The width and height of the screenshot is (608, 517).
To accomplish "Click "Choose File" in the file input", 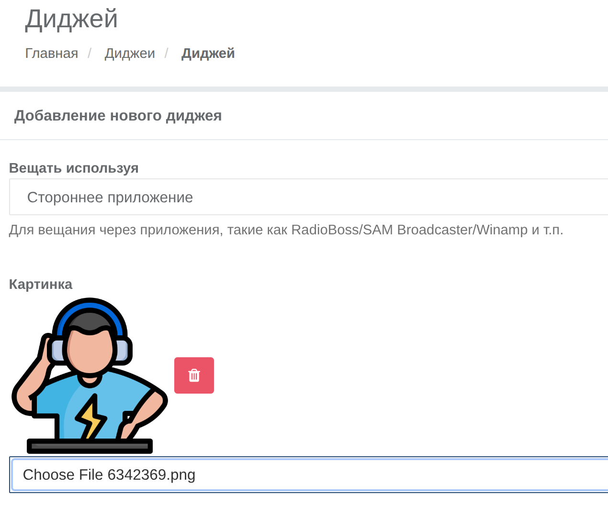I will (63, 474).
